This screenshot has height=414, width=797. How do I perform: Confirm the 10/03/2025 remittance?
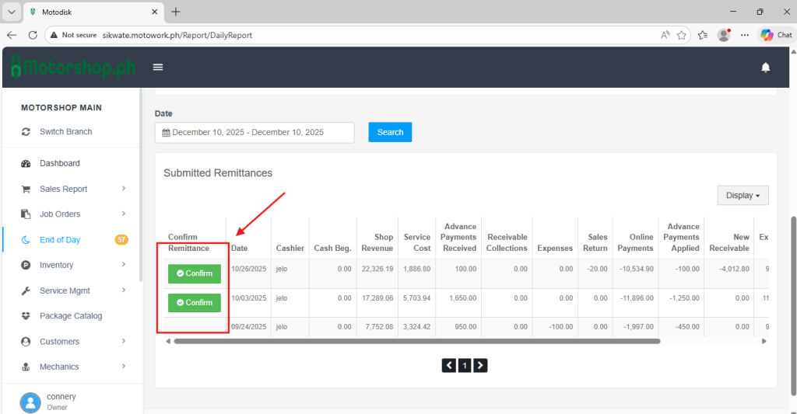(x=195, y=302)
